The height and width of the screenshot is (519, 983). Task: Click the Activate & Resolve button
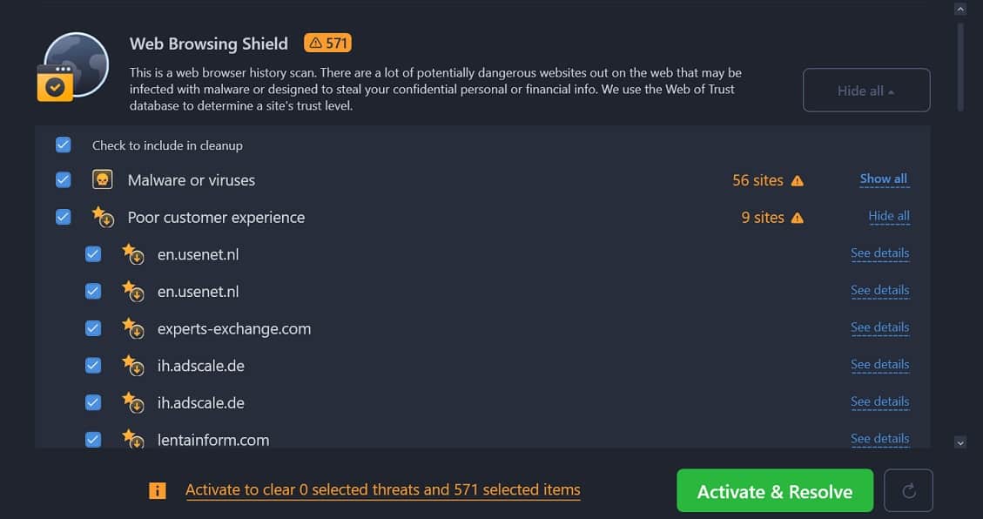point(775,491)
